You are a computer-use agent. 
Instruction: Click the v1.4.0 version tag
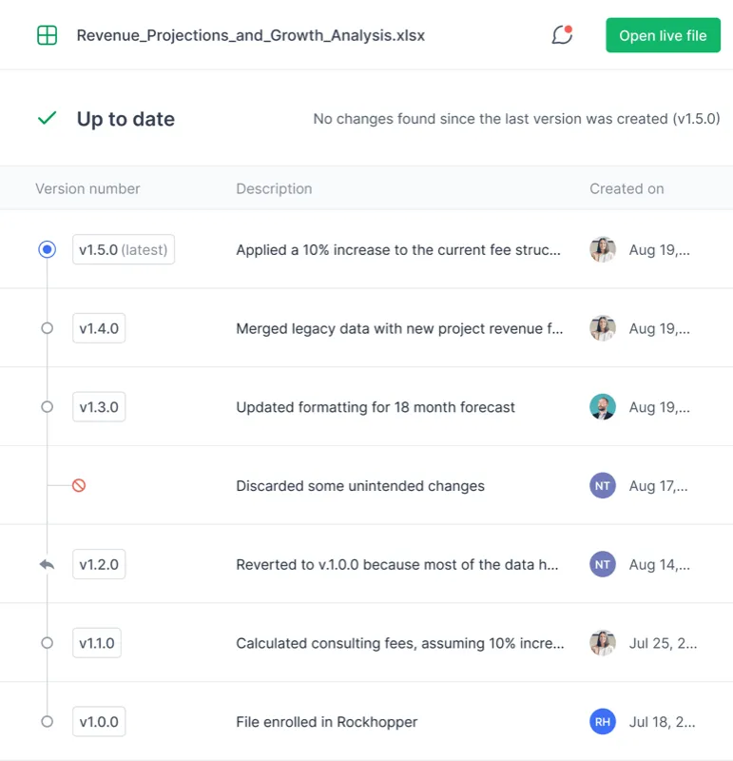tap(99, 328)
